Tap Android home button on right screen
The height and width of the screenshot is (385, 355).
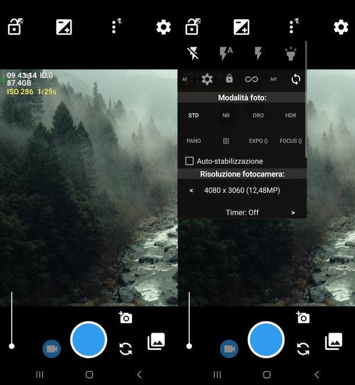tap(267, 375)
